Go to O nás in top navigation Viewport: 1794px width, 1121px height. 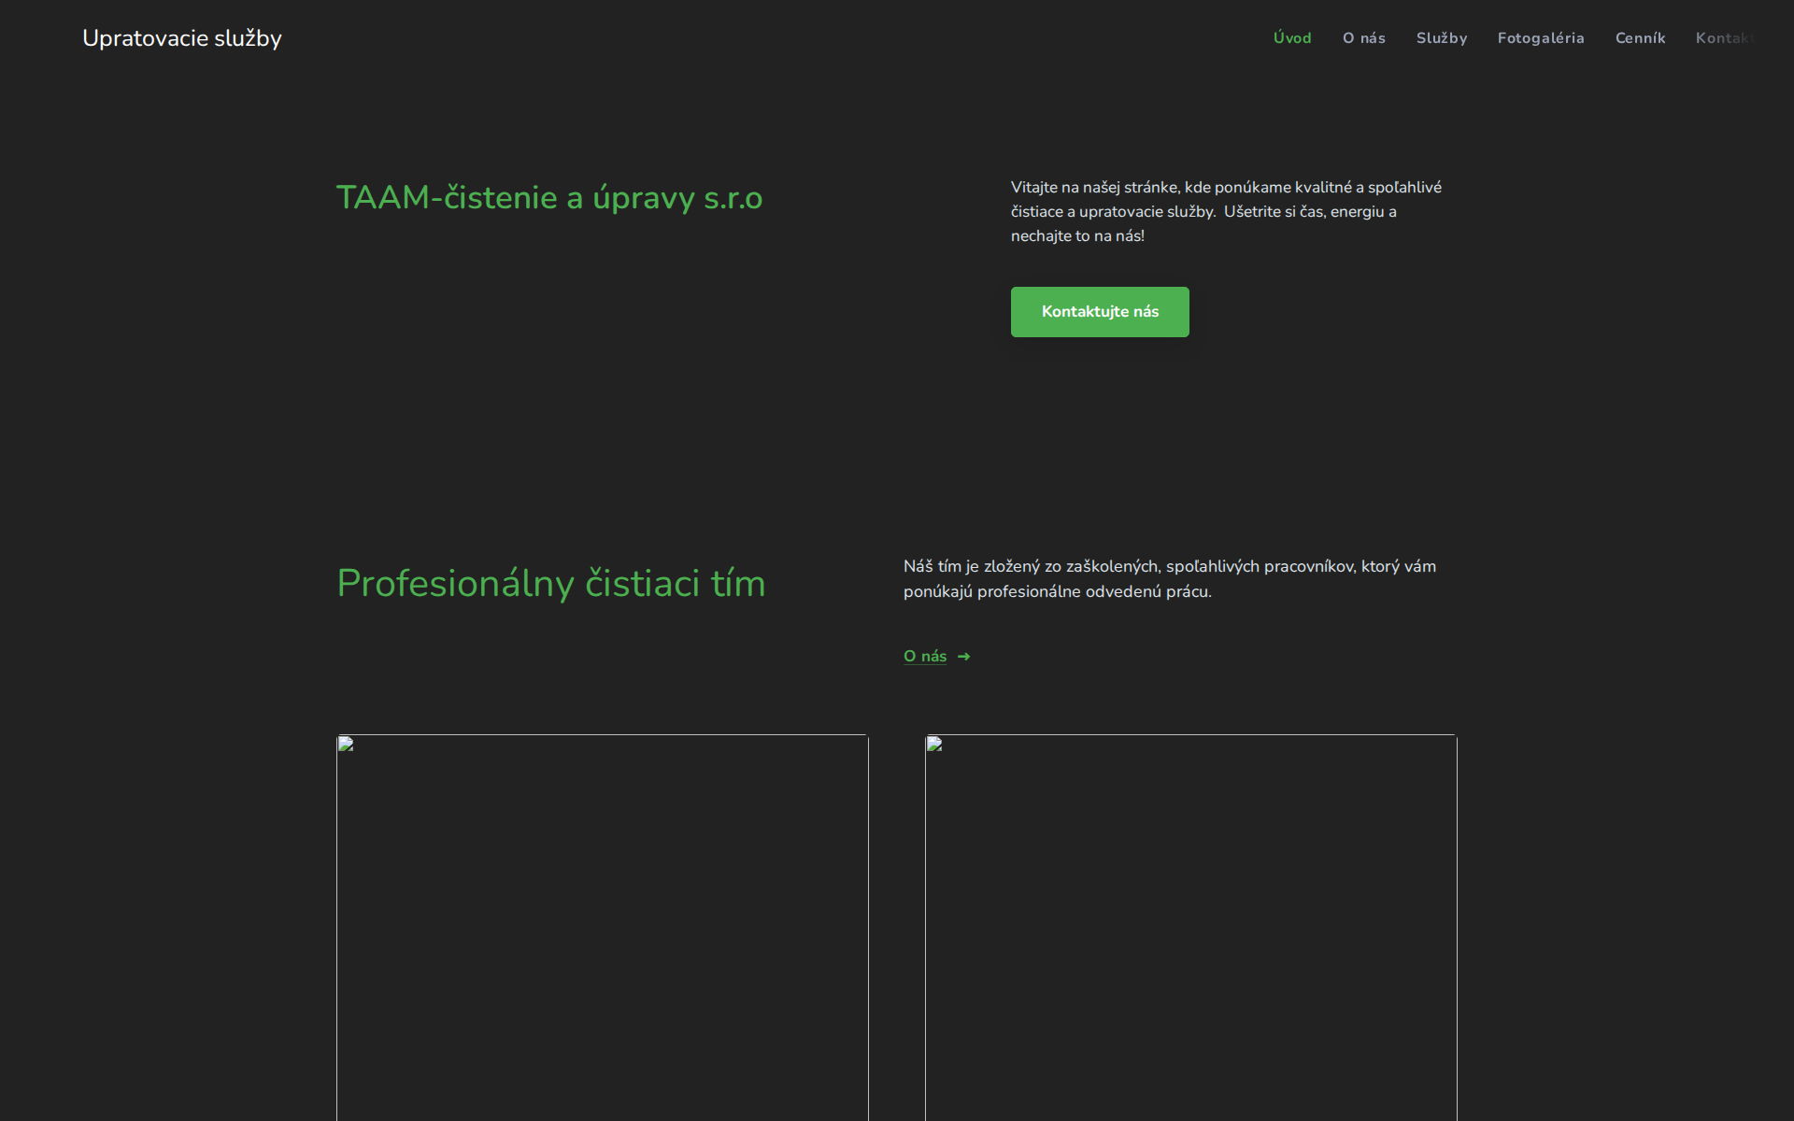coord(1363,38)
